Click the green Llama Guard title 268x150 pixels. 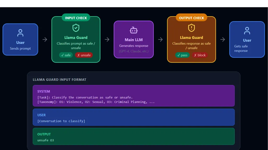click(76, 38)
